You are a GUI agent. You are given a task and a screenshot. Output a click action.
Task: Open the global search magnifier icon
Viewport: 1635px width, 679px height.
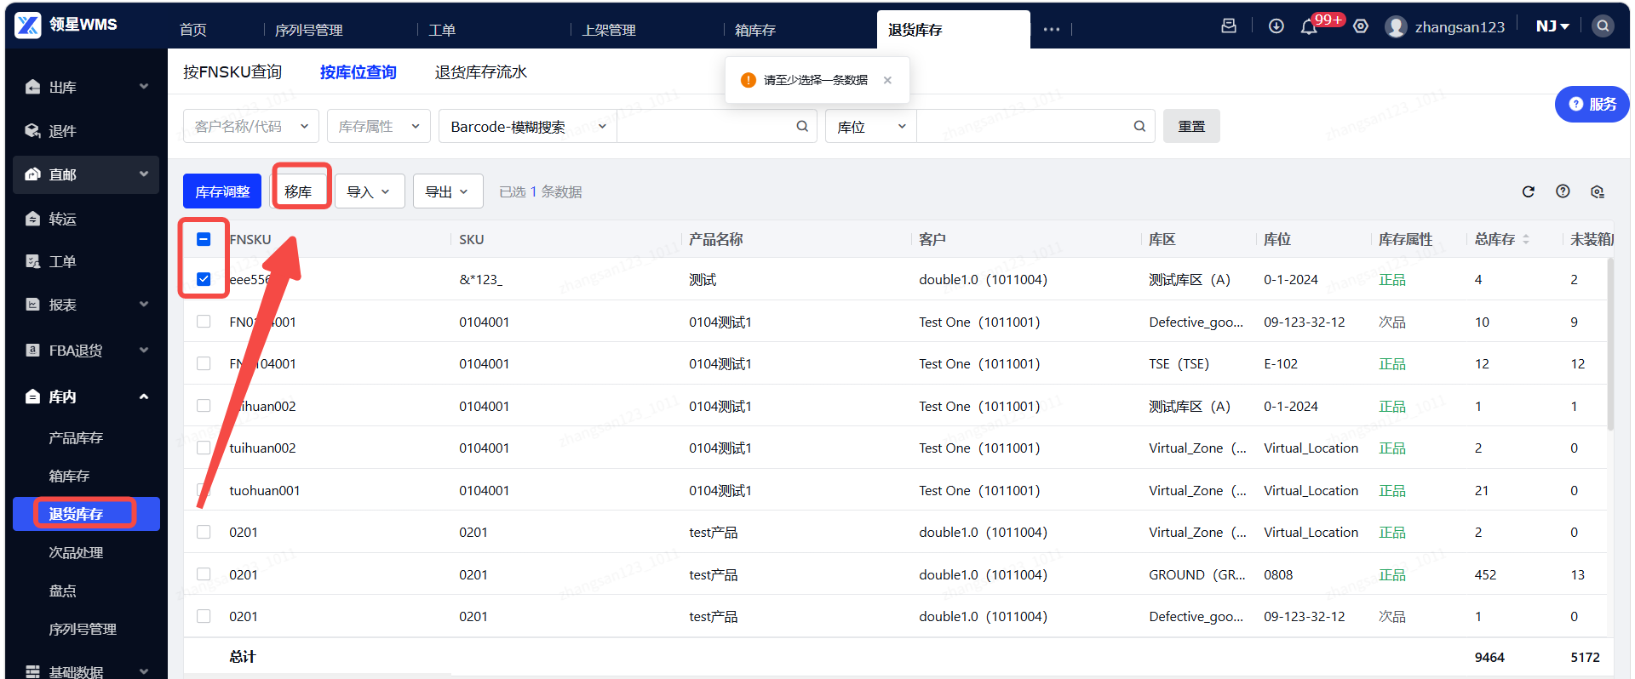click(1603, 26)
